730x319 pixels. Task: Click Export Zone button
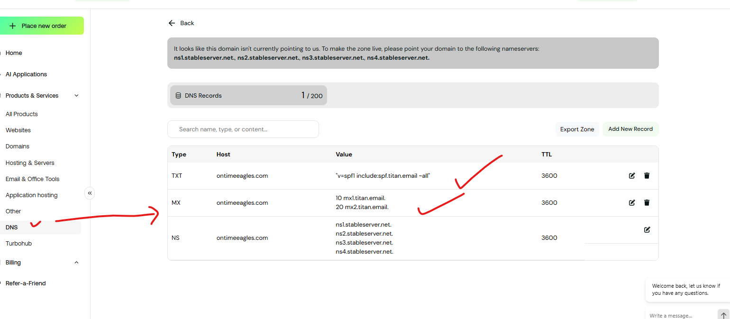(577, 129)
